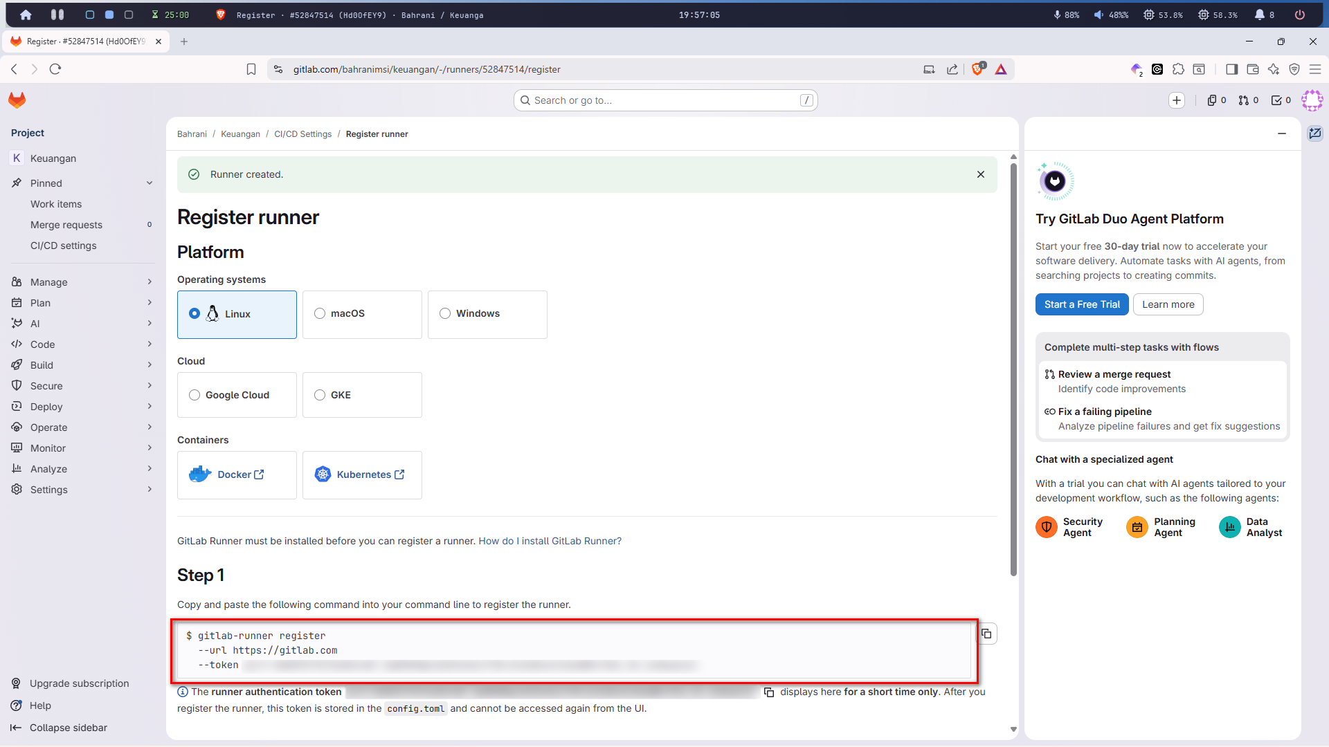
Task: Open the Monitor sidebar section
Action: (83, 448)
